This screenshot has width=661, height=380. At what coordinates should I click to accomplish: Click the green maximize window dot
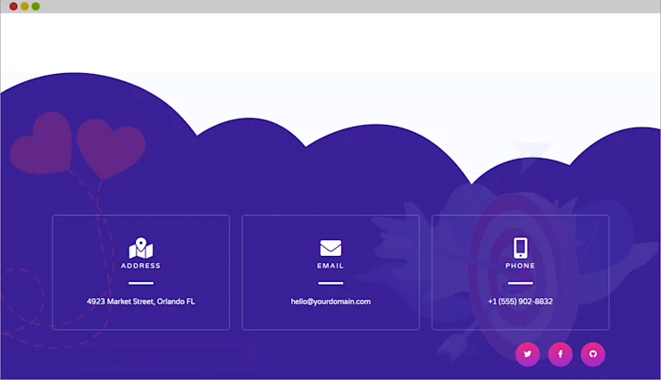tap(36, 6)
